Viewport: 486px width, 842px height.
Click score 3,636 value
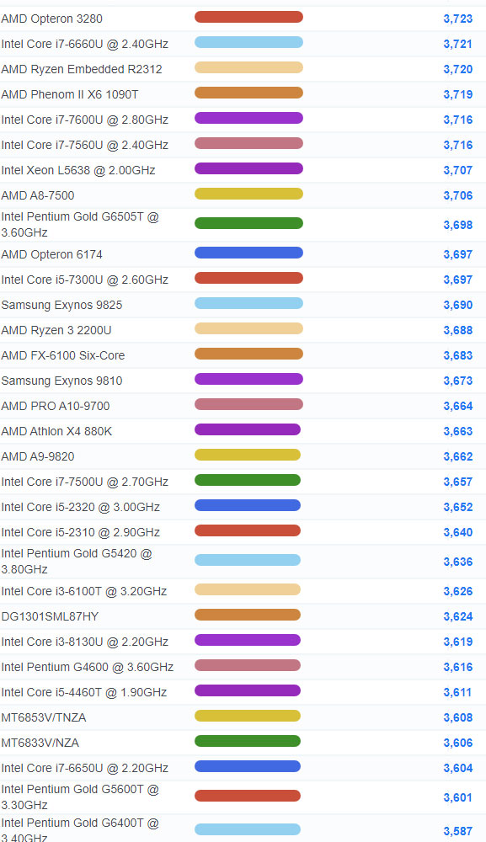[x=458, y=562]
